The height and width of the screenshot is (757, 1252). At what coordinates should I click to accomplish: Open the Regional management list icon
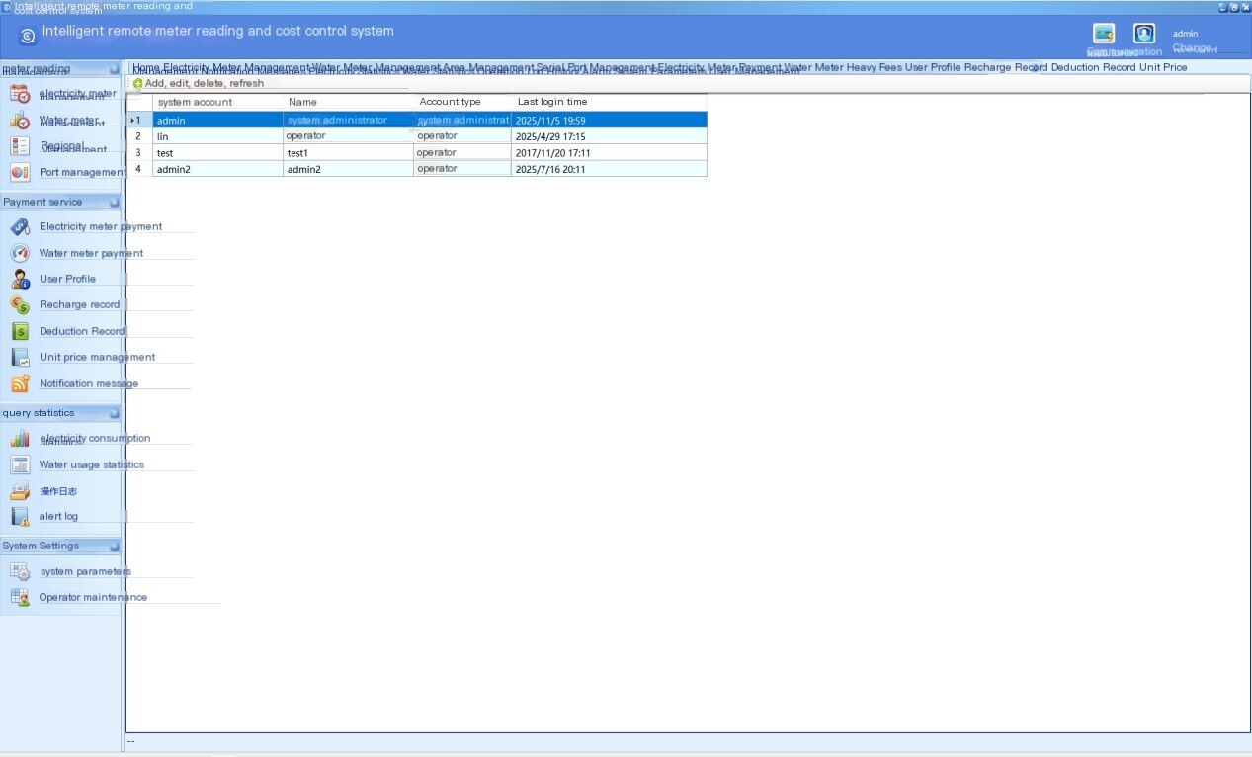(20, 146)
